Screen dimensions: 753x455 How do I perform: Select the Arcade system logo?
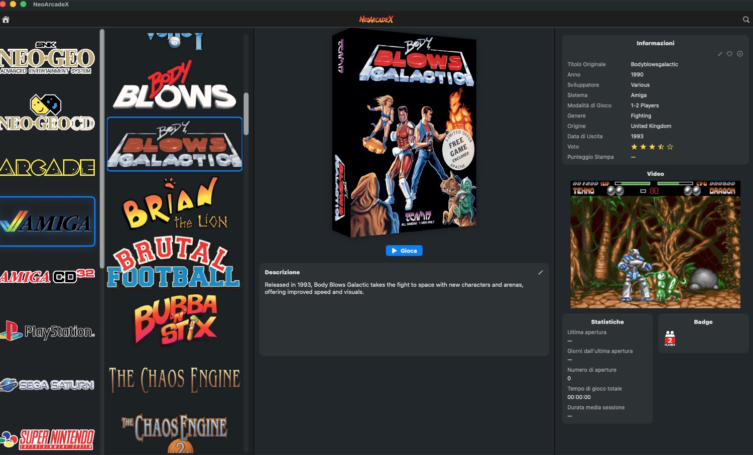coord(47,167)
